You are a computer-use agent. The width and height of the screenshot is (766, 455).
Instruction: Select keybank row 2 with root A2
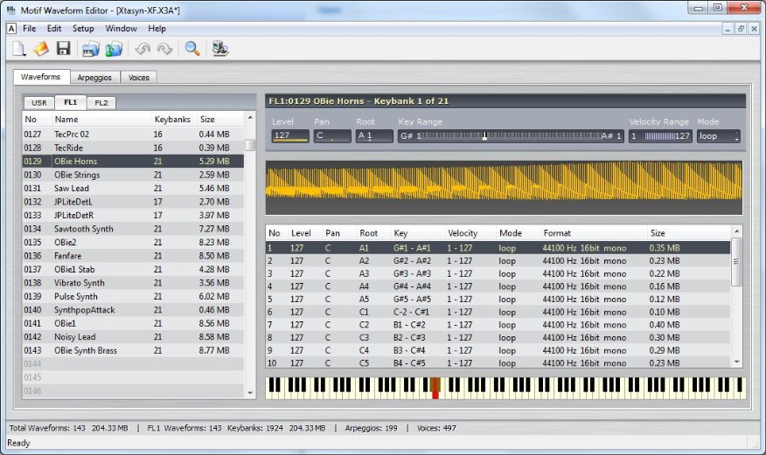[x=498, y=261]
